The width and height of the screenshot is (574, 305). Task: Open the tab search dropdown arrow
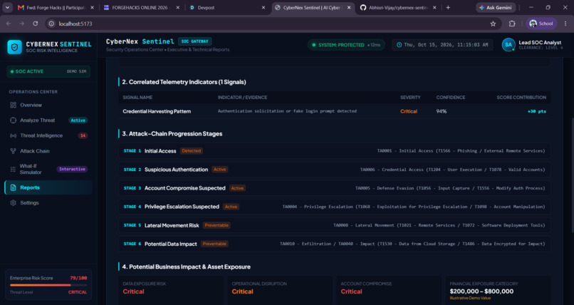click(x=7, y=7)
